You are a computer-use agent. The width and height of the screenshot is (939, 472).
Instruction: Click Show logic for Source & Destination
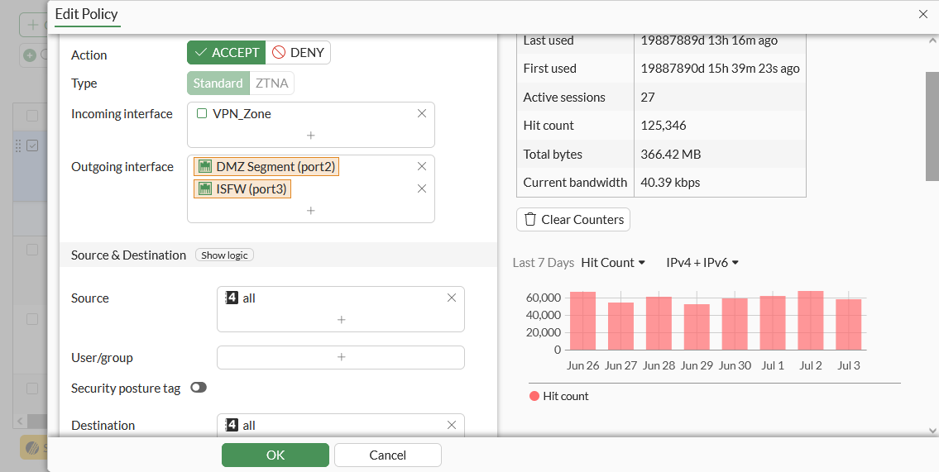click(224, 255)
